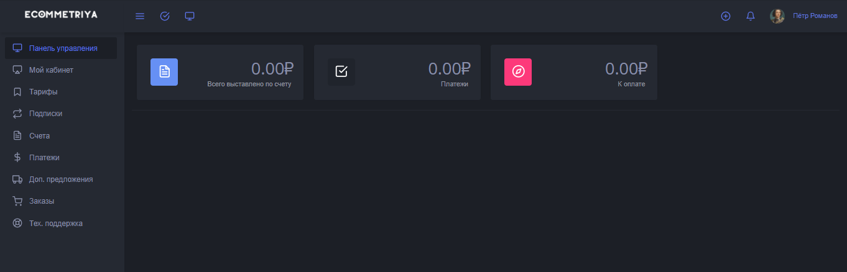Open Мой кабинет menu item
847x272 pixels.
[x=51, y=70]
